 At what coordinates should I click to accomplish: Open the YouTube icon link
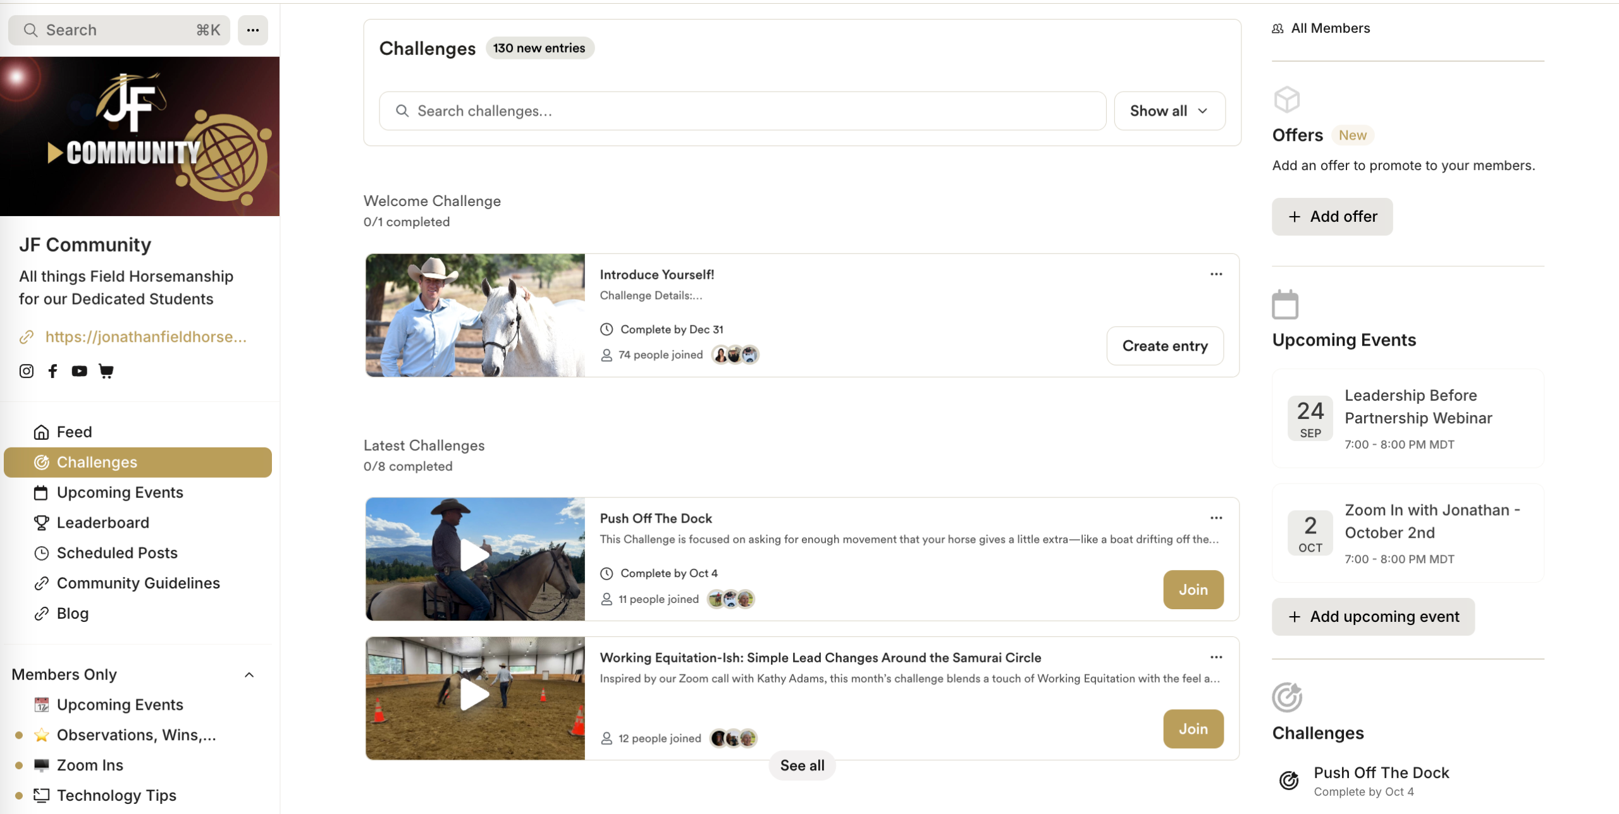point(79,371)
